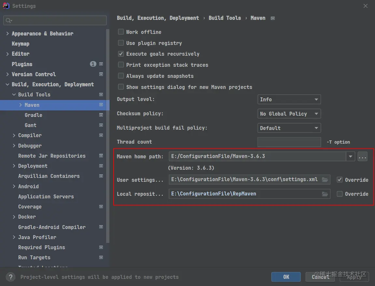Open Coverage settings page
The width and height of the screenshot is (375, 286).
coord(30,207)
